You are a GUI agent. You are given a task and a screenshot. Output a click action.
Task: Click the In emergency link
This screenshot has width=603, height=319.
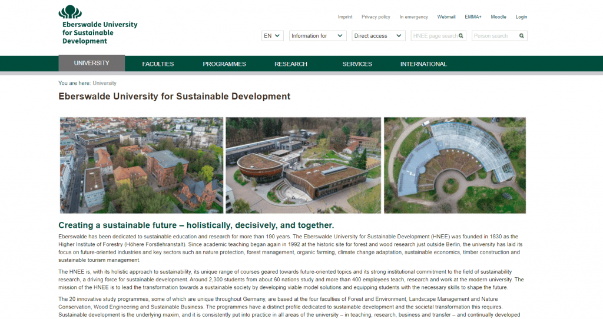[413, 17]
